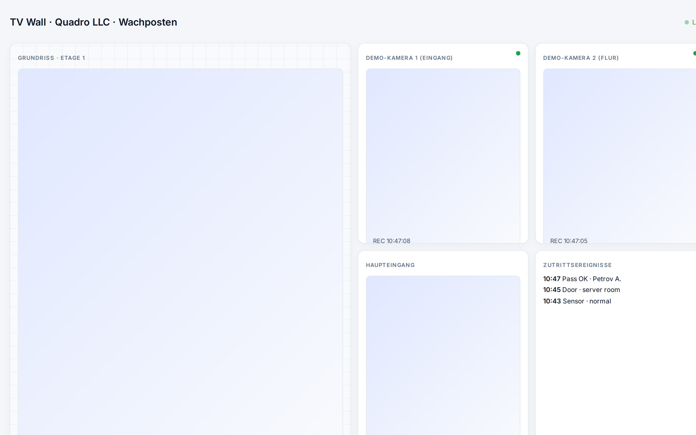
Task: Click the Grundriss · Etage 1 panel title
Action: point(51,58)
